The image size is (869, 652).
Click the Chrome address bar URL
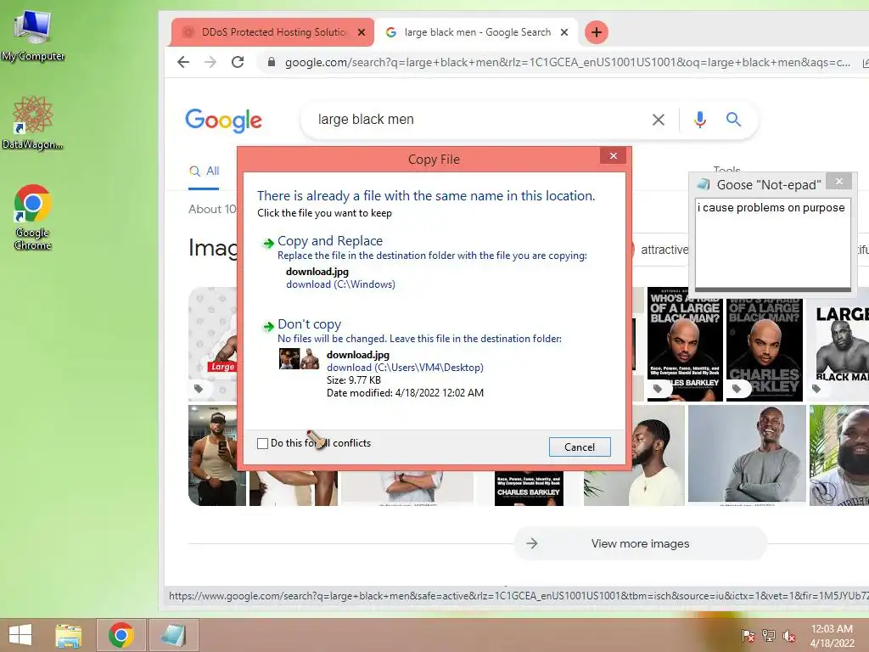(x=567, y=62)
